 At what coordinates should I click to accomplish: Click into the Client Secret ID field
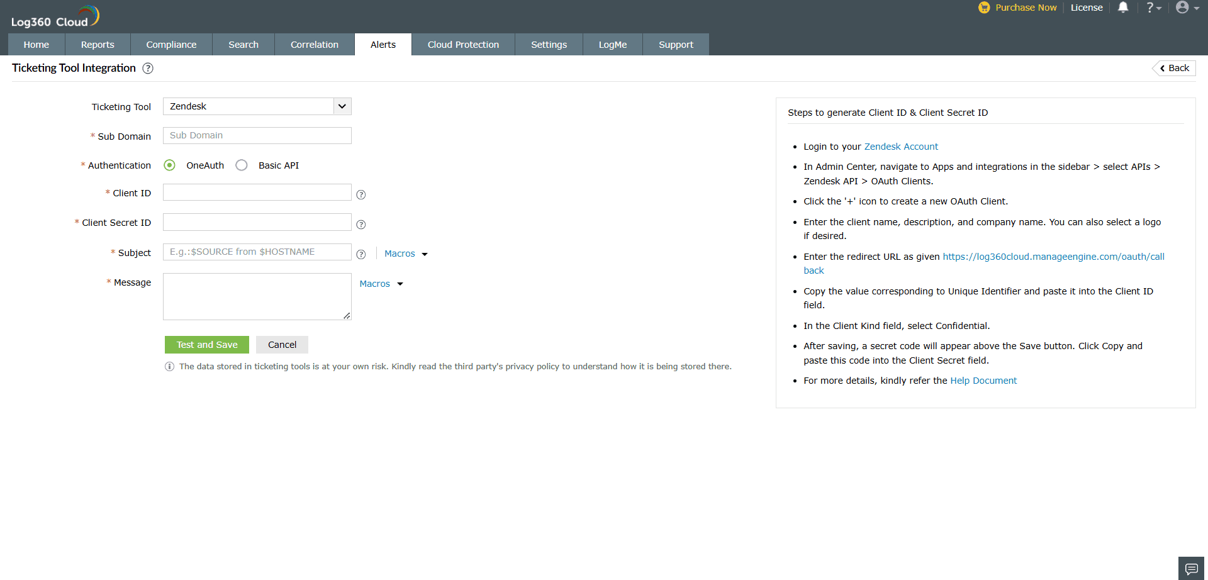(x=257, y=222)
